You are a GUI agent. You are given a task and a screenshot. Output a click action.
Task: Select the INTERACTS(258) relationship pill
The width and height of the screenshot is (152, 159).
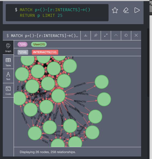click(x=45, y=52)
